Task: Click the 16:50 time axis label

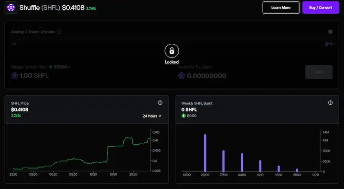Action: [x=113, y=174]
